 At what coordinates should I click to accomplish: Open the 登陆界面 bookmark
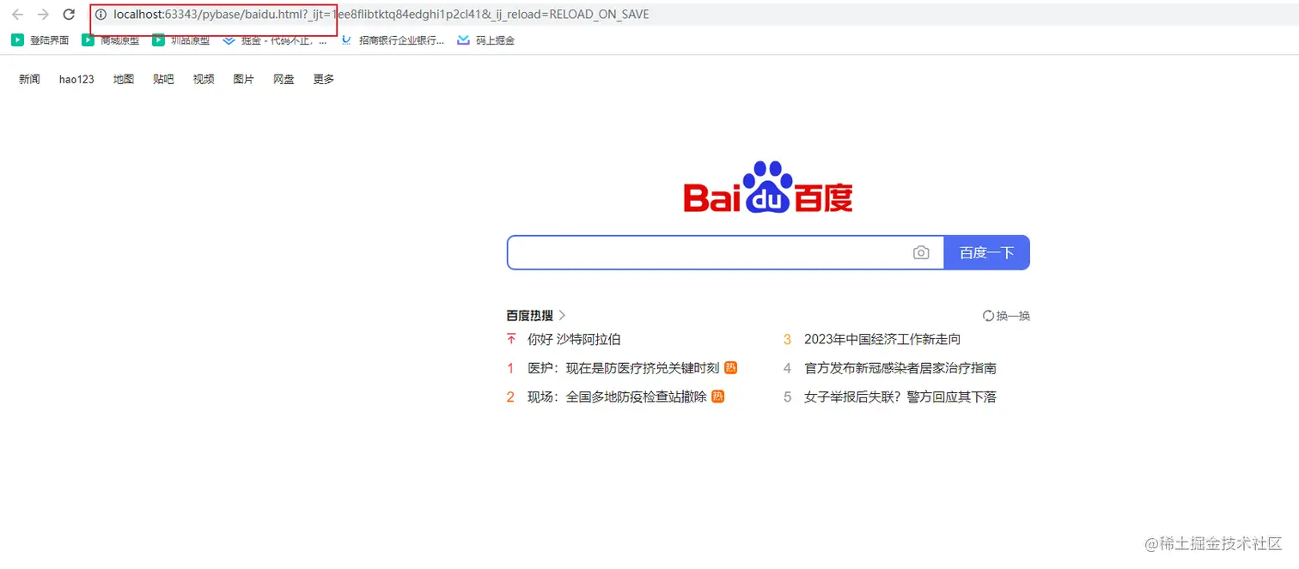(x=40, y=40)
